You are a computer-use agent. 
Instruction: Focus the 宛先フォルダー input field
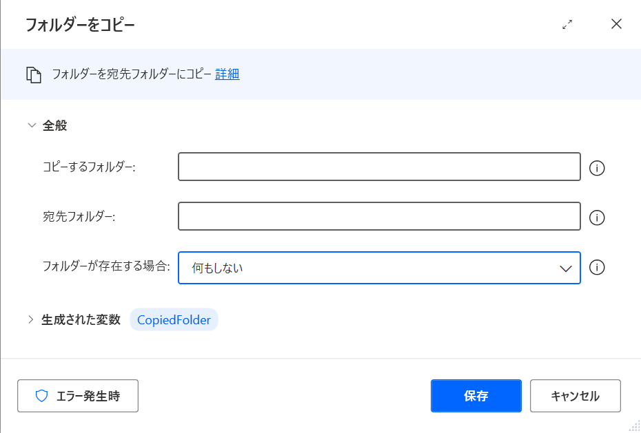click(x=379, y=216)
